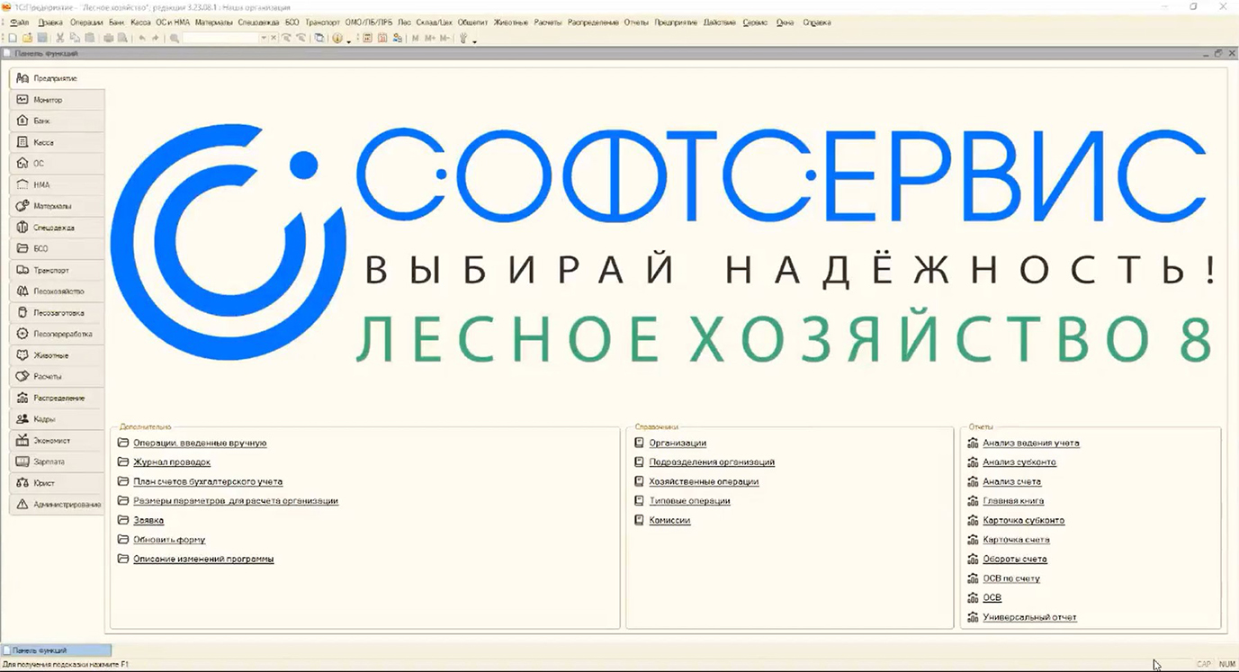The height and width of the screenshot is (672, 1239).
Task: Click the Панель функций taskbar button
Action: (x=56, y=649)
